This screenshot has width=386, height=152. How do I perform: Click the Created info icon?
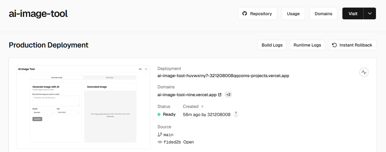tap(202, 106)
